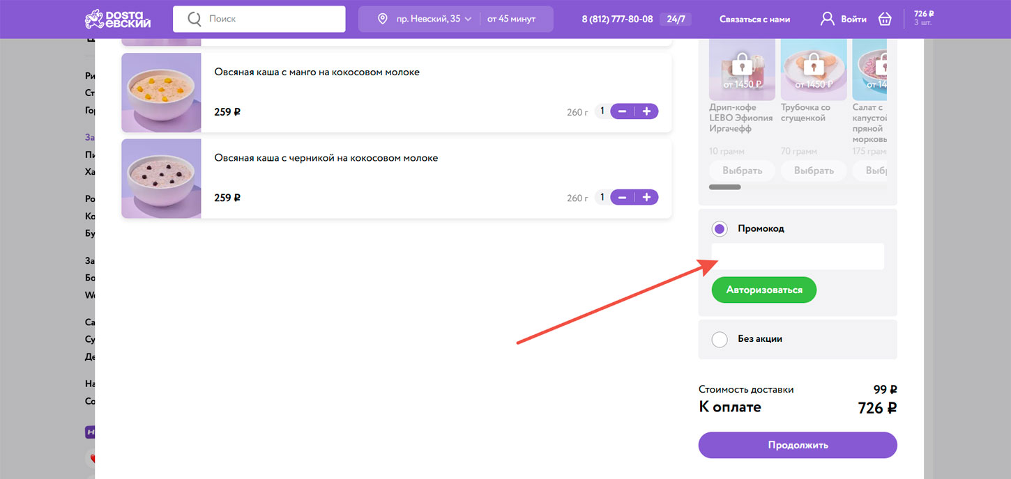Click the gift carousel horizontal scrollbar
The image size is (1011, 479).
click(x=725, y=187)
